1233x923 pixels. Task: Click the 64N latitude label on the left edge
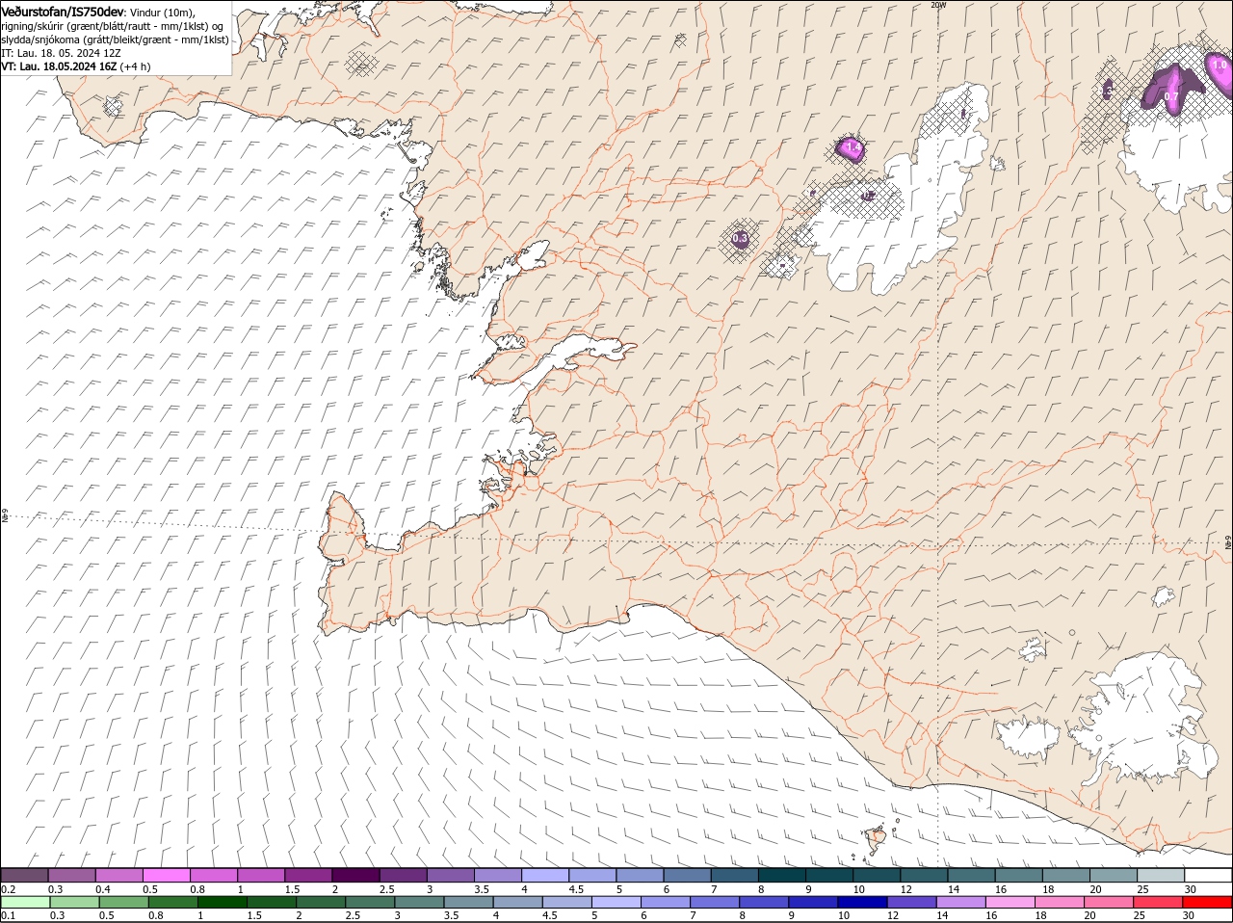[x=4, y=516]
